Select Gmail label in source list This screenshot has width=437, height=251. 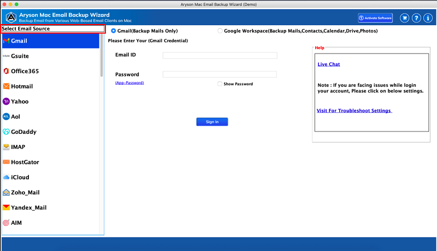click(x=19, y=41)
